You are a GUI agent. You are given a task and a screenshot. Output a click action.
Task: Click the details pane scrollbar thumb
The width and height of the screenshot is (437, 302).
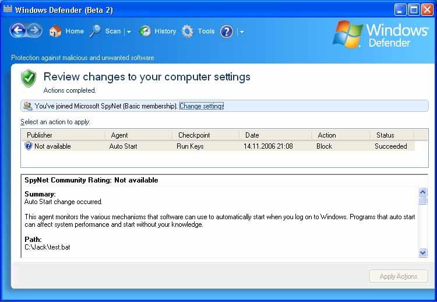[x=423, y=201]
